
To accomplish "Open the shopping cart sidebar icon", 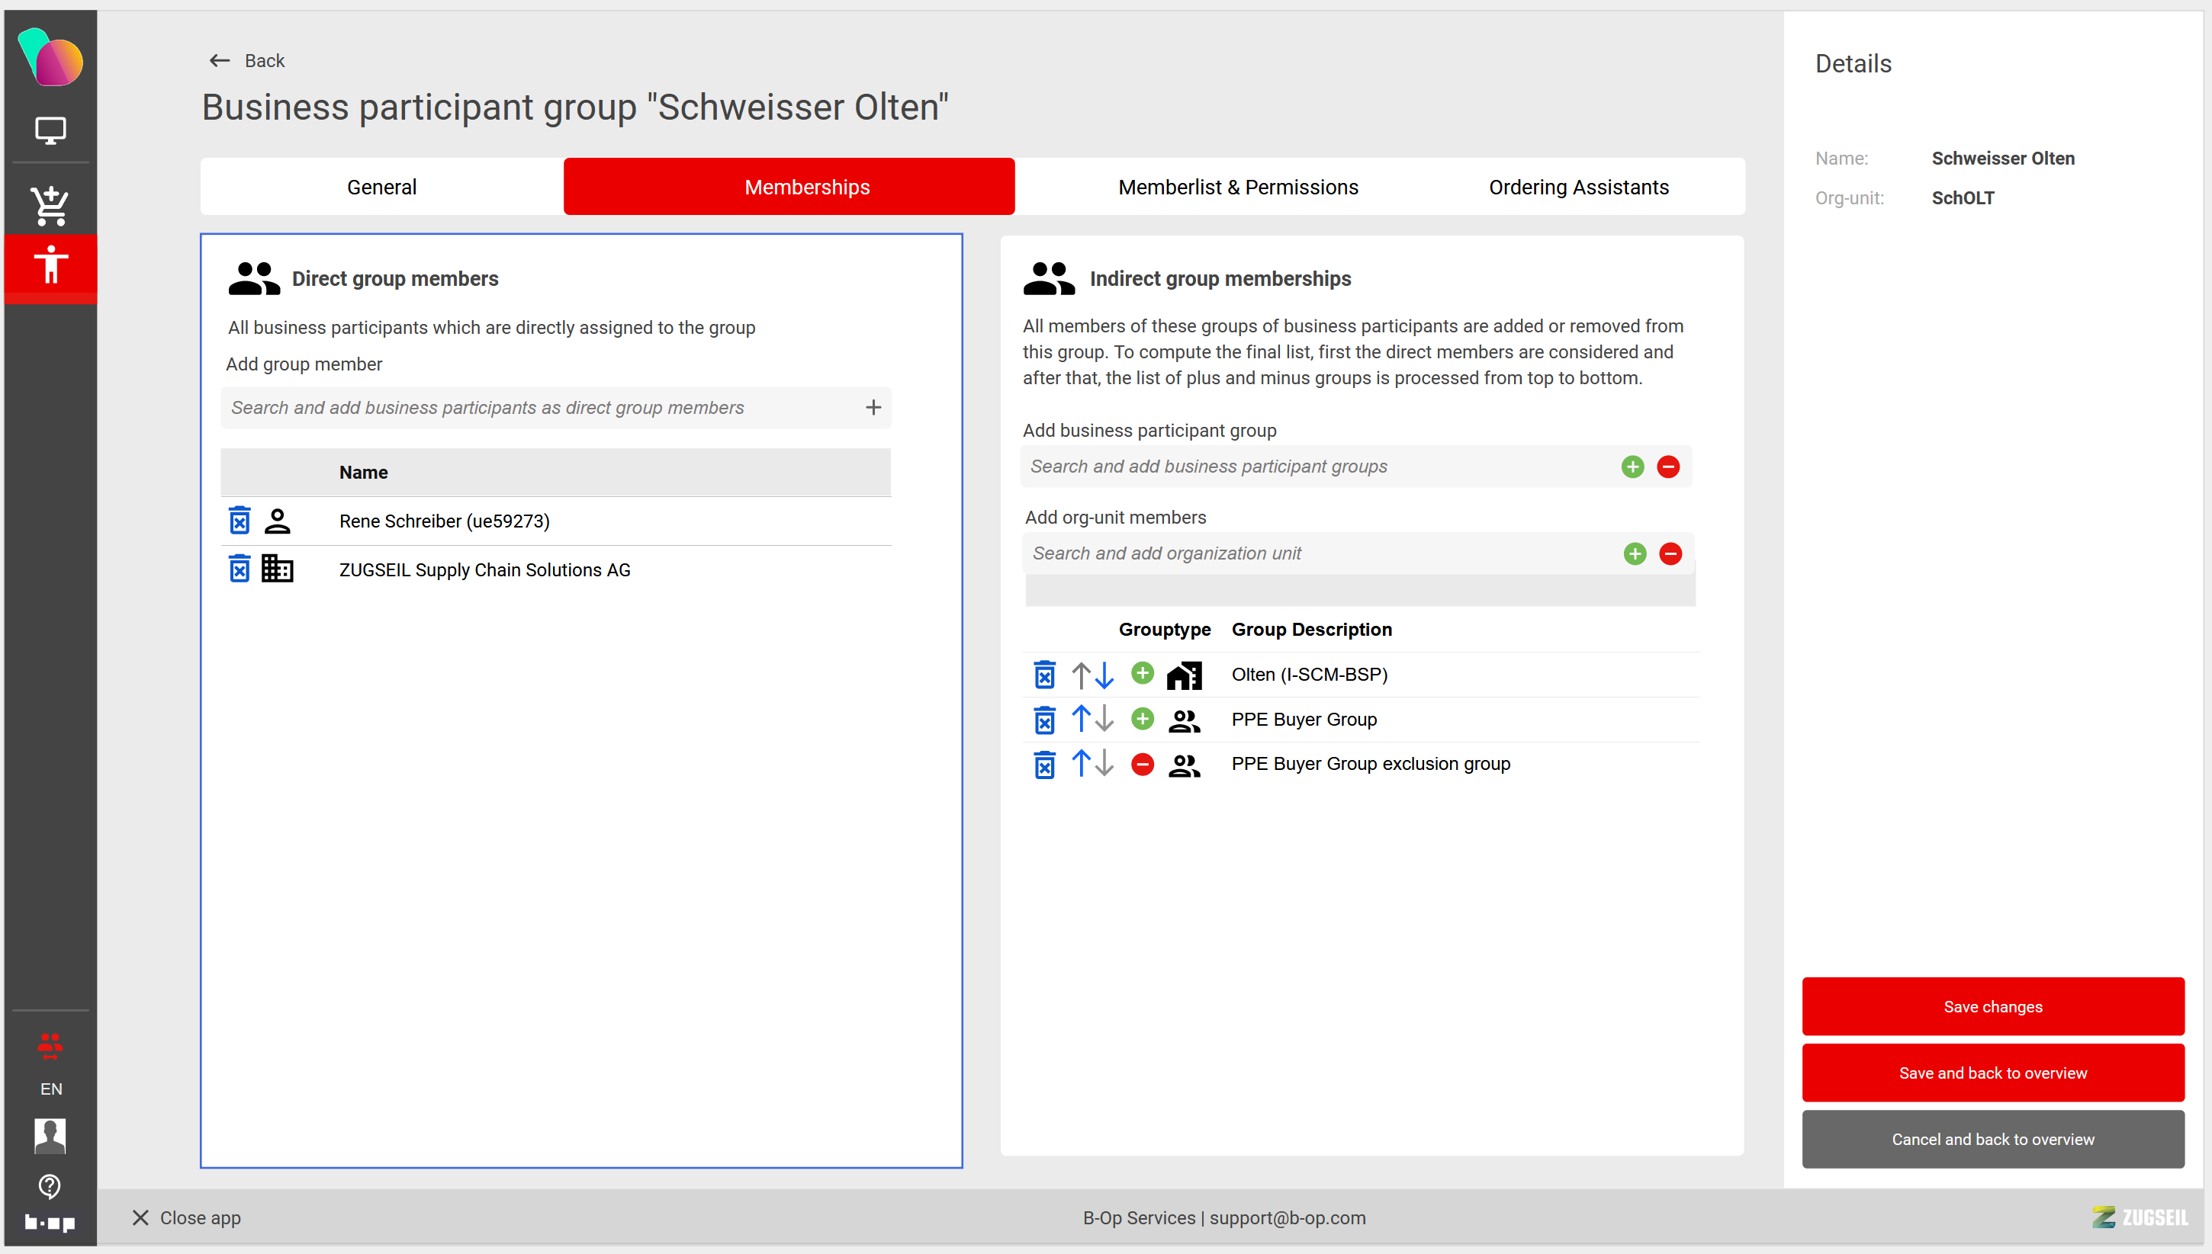I will (x=50, y=206).
